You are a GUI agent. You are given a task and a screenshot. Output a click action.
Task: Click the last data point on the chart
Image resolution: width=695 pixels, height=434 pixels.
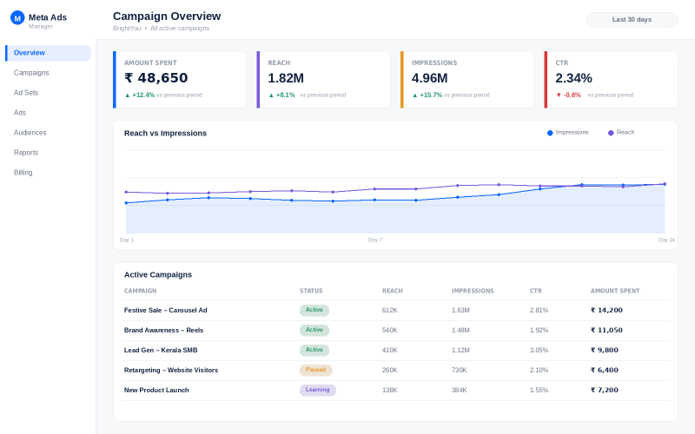pos(665,184)
